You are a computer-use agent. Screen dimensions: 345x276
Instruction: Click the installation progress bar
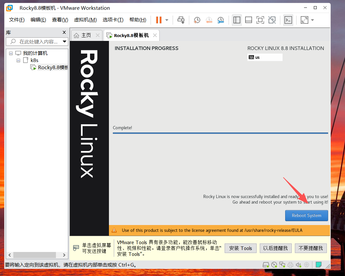pos(220,133)
